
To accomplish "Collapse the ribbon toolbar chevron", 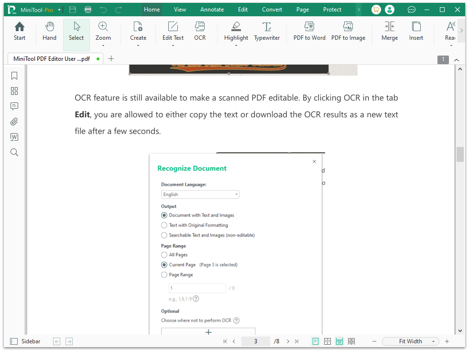I will pyautogui.click(x=457, y=60).
